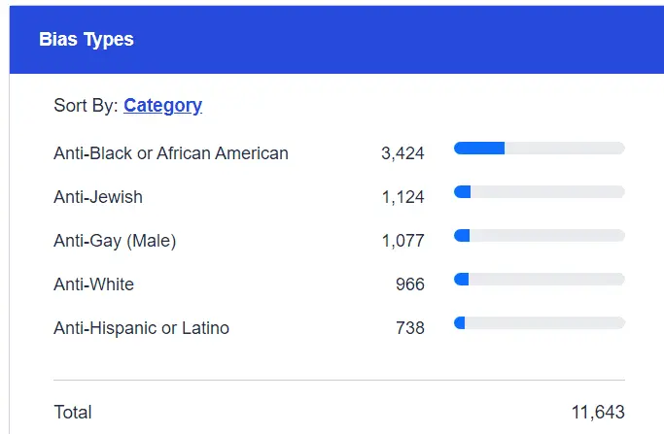The height and width of the screenshot is (434, 664).
Task: Click the Anti-Black or African American progress bar
Action: (x=539, y=148)
